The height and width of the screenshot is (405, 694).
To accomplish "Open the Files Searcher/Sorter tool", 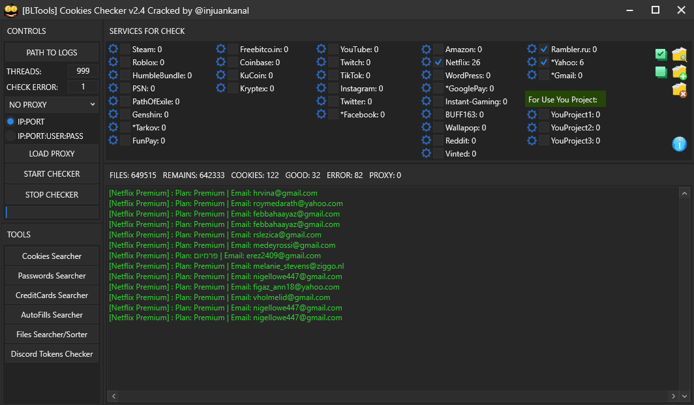I will (x=52, y=335).
